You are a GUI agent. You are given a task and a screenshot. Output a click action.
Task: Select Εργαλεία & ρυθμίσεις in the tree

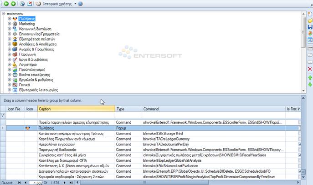(36, 80)
